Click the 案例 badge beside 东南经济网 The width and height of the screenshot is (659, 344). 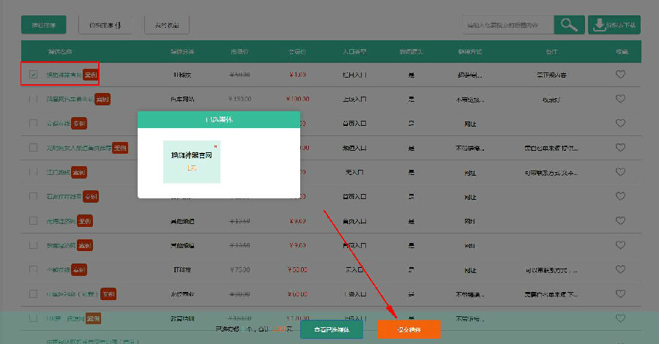coord(85,245)
